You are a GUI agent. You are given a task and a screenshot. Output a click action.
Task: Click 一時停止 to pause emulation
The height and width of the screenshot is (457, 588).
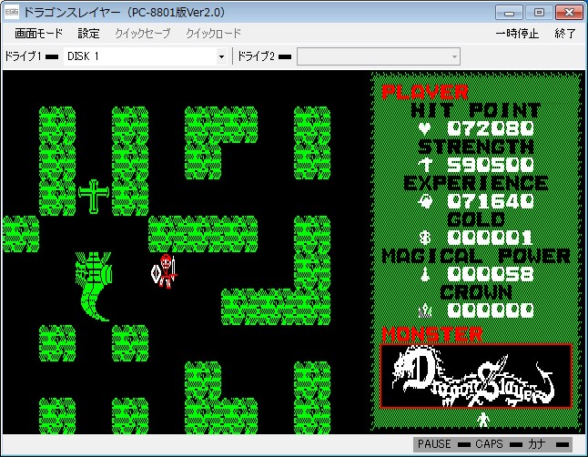[517, 34]
